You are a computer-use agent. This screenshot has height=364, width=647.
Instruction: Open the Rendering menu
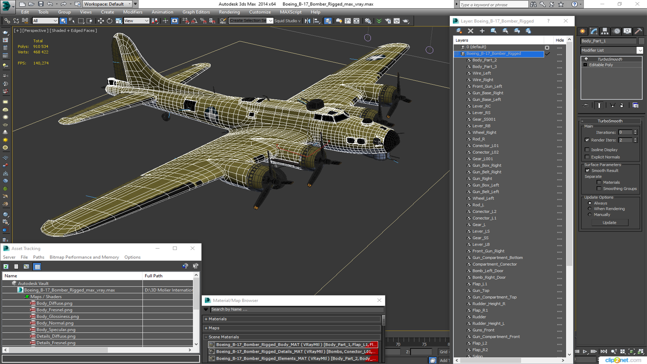click(x=229, y=12)
